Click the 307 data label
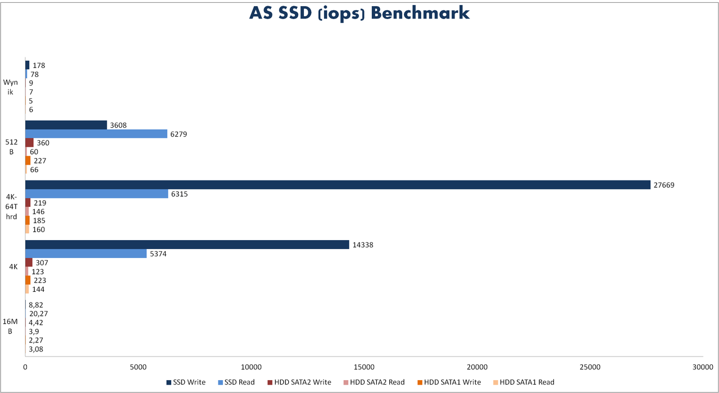Screen dimensions: 719x393 pyautogui.click(x=42, y=263)
